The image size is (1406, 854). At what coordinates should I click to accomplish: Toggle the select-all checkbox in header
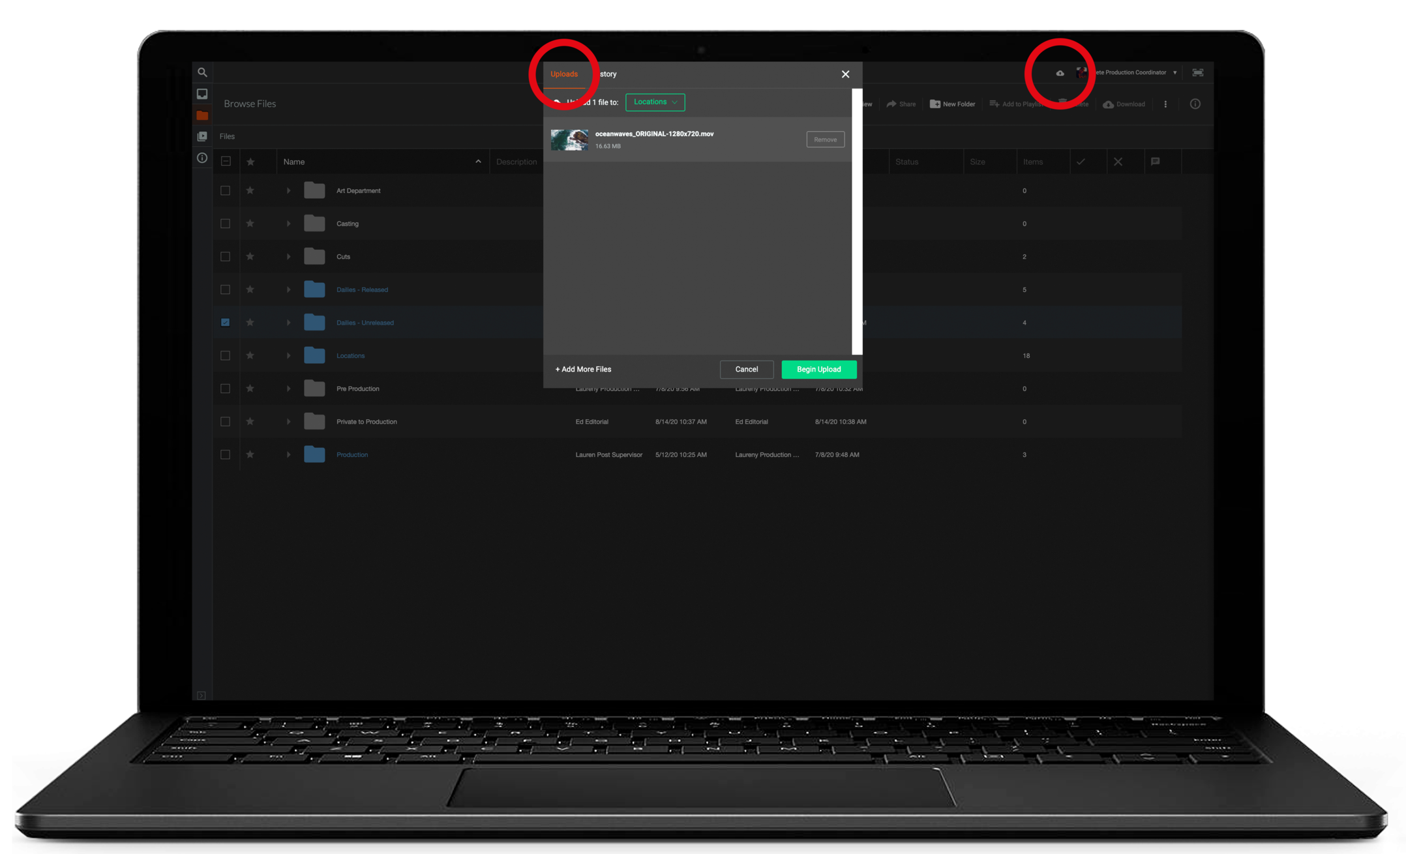click(226, 162)
